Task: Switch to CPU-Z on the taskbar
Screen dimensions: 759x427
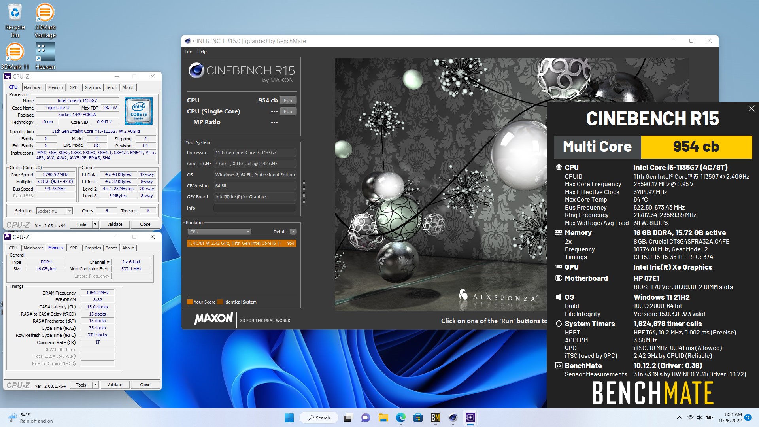Action: pyautogui.click(x=470, y=418)
